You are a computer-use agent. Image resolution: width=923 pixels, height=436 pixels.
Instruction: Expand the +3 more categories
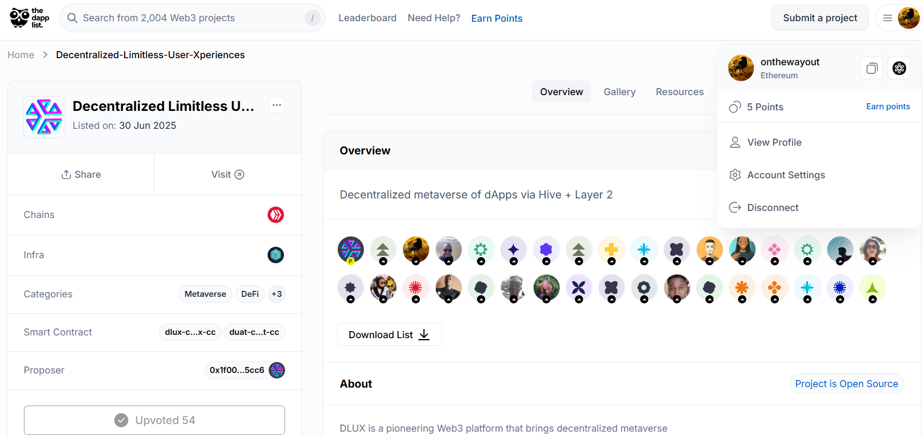(277, 294)
